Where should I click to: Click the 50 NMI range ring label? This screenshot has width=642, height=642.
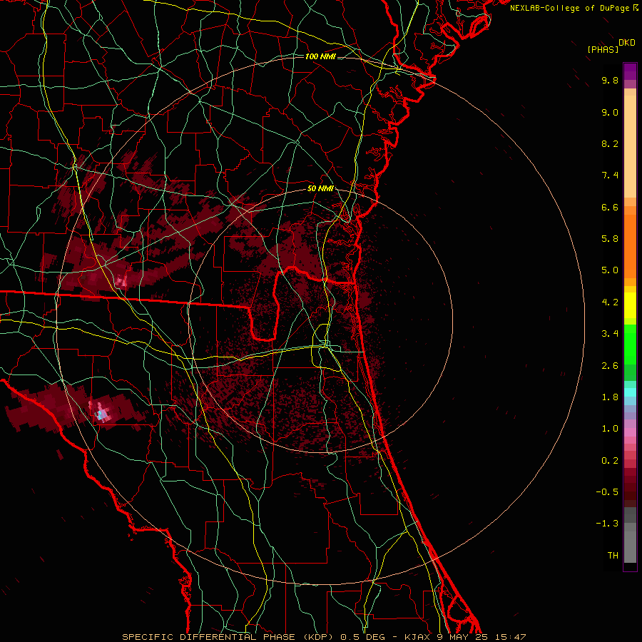(x=320, y=188)
